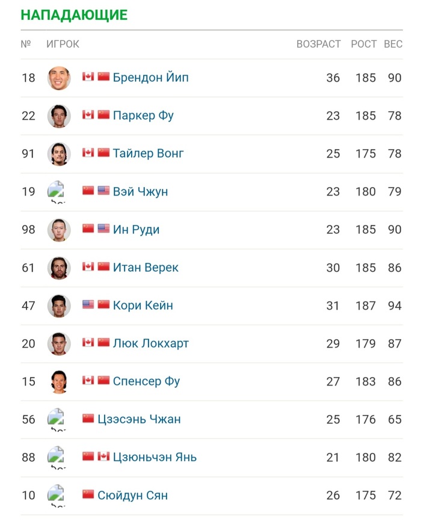The width and height of the screenshot is (421, 522).
Task: Click Brendon Yip's player photo
Action: click(x=59, y=78)
